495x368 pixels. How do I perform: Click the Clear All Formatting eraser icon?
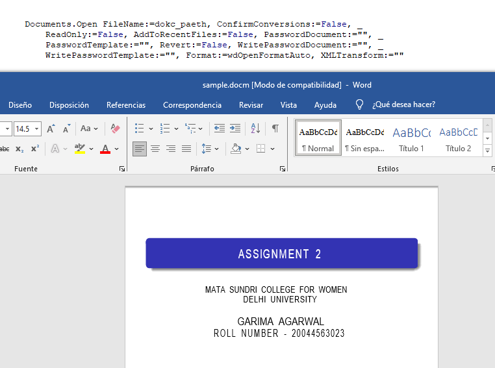[x=116, y=129]
